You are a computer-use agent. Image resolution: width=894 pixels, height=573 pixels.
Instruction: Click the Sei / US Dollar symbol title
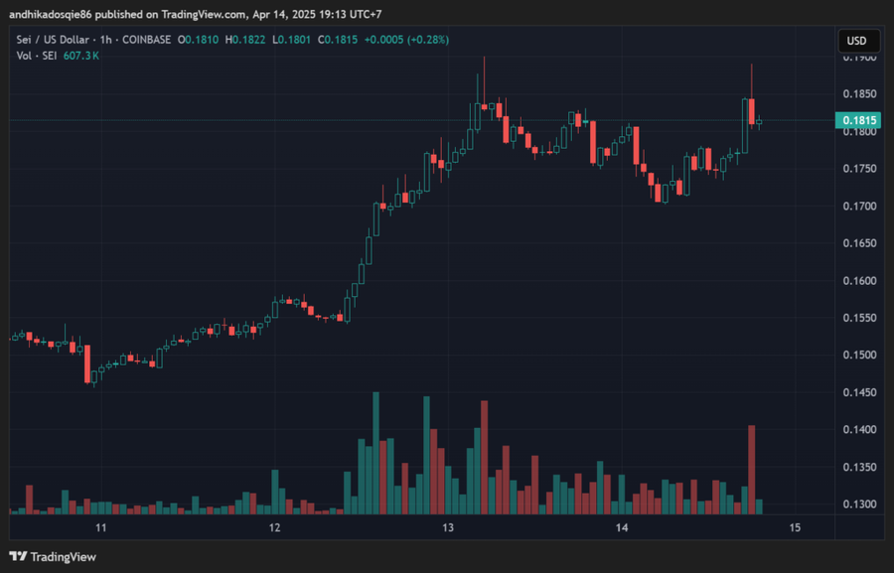tap(53, 40)
